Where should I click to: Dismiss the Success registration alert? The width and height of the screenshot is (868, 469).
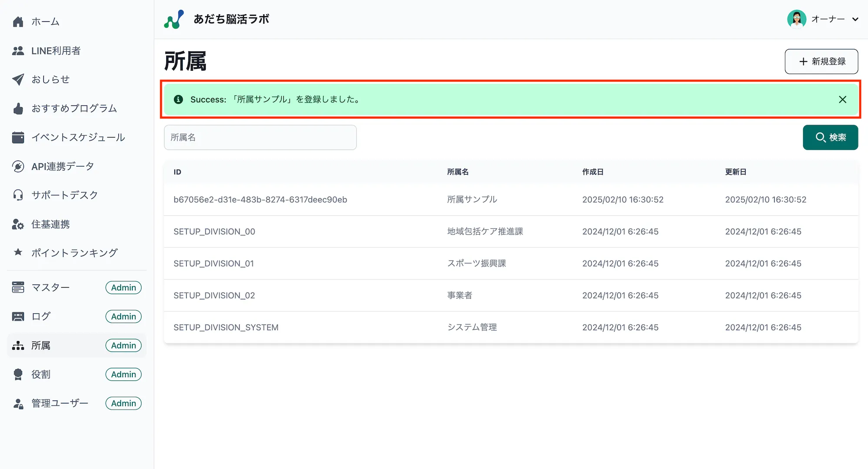click(842, 99)
